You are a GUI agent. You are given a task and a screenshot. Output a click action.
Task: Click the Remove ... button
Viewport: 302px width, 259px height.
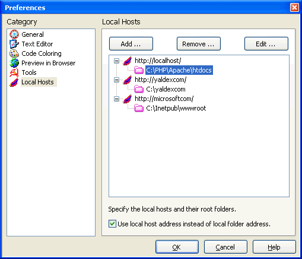click(x=199, y=44)
